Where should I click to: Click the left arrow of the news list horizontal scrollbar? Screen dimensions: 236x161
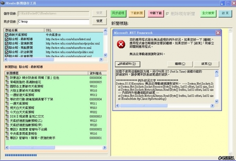tap(7, 148)
